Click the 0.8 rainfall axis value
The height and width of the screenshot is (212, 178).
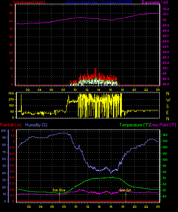point(12,154)
